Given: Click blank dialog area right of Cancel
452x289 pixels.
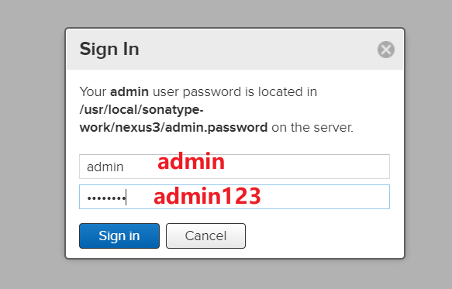Looking at the screenshot, I should tap(323, 236).
